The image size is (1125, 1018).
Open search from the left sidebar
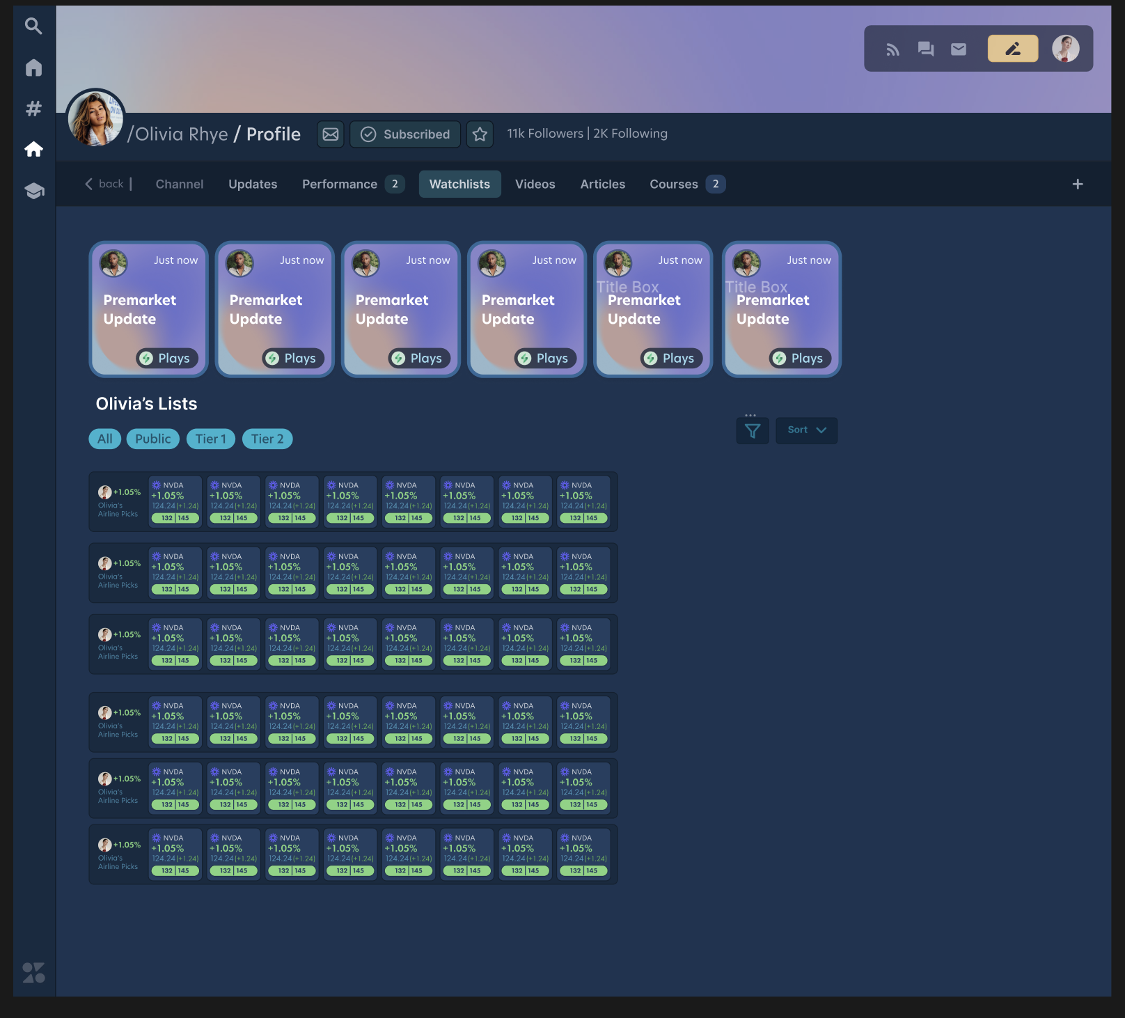[x=34, y=26]
